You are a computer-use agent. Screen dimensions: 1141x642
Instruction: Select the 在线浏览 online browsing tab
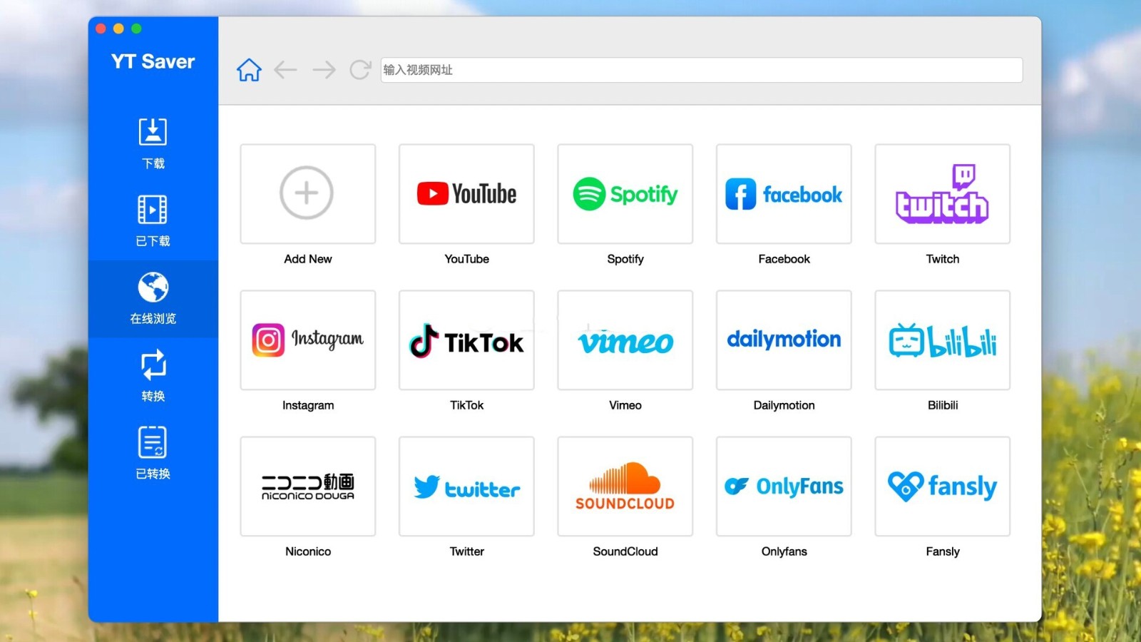[x=153, y=299]
